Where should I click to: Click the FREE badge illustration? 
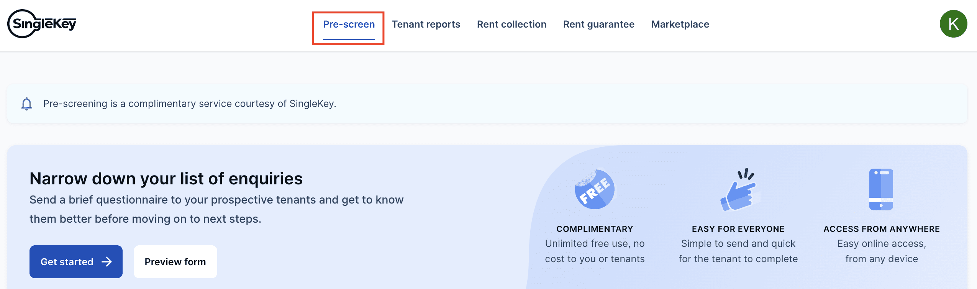click(x=594, y=189)
